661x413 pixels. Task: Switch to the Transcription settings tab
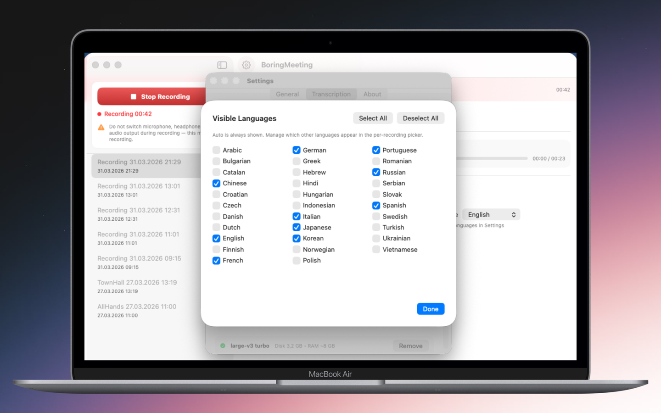pos(331,94)
